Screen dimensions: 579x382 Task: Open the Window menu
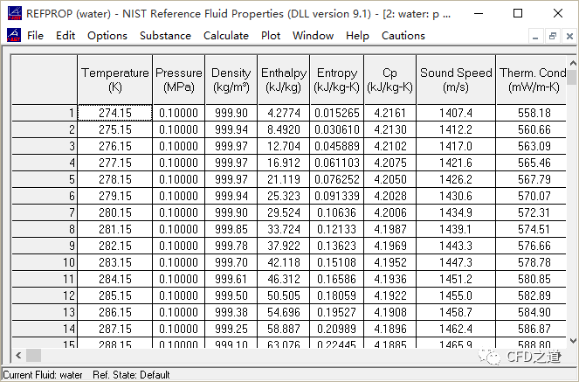314,36
